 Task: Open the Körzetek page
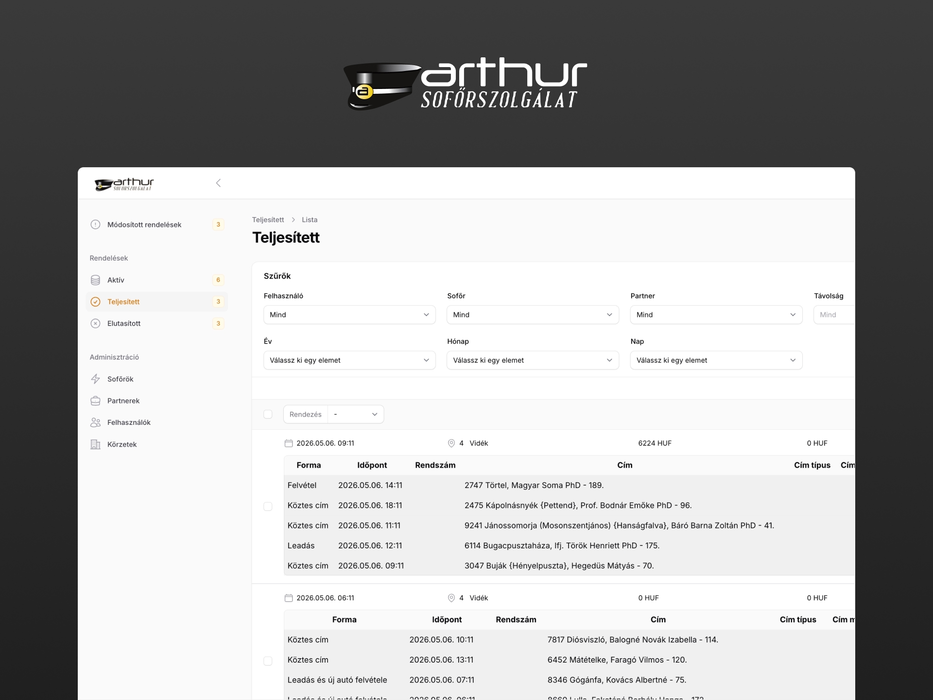(x=156, y=444)
